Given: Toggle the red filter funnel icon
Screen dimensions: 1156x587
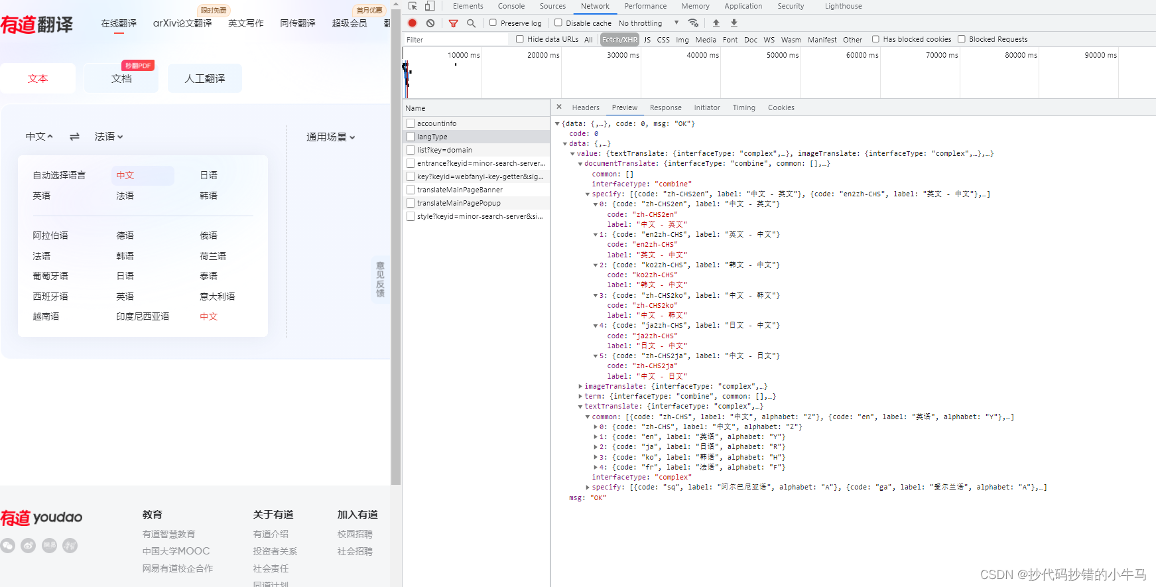Looking at the screenshot, I should [453, 23].
